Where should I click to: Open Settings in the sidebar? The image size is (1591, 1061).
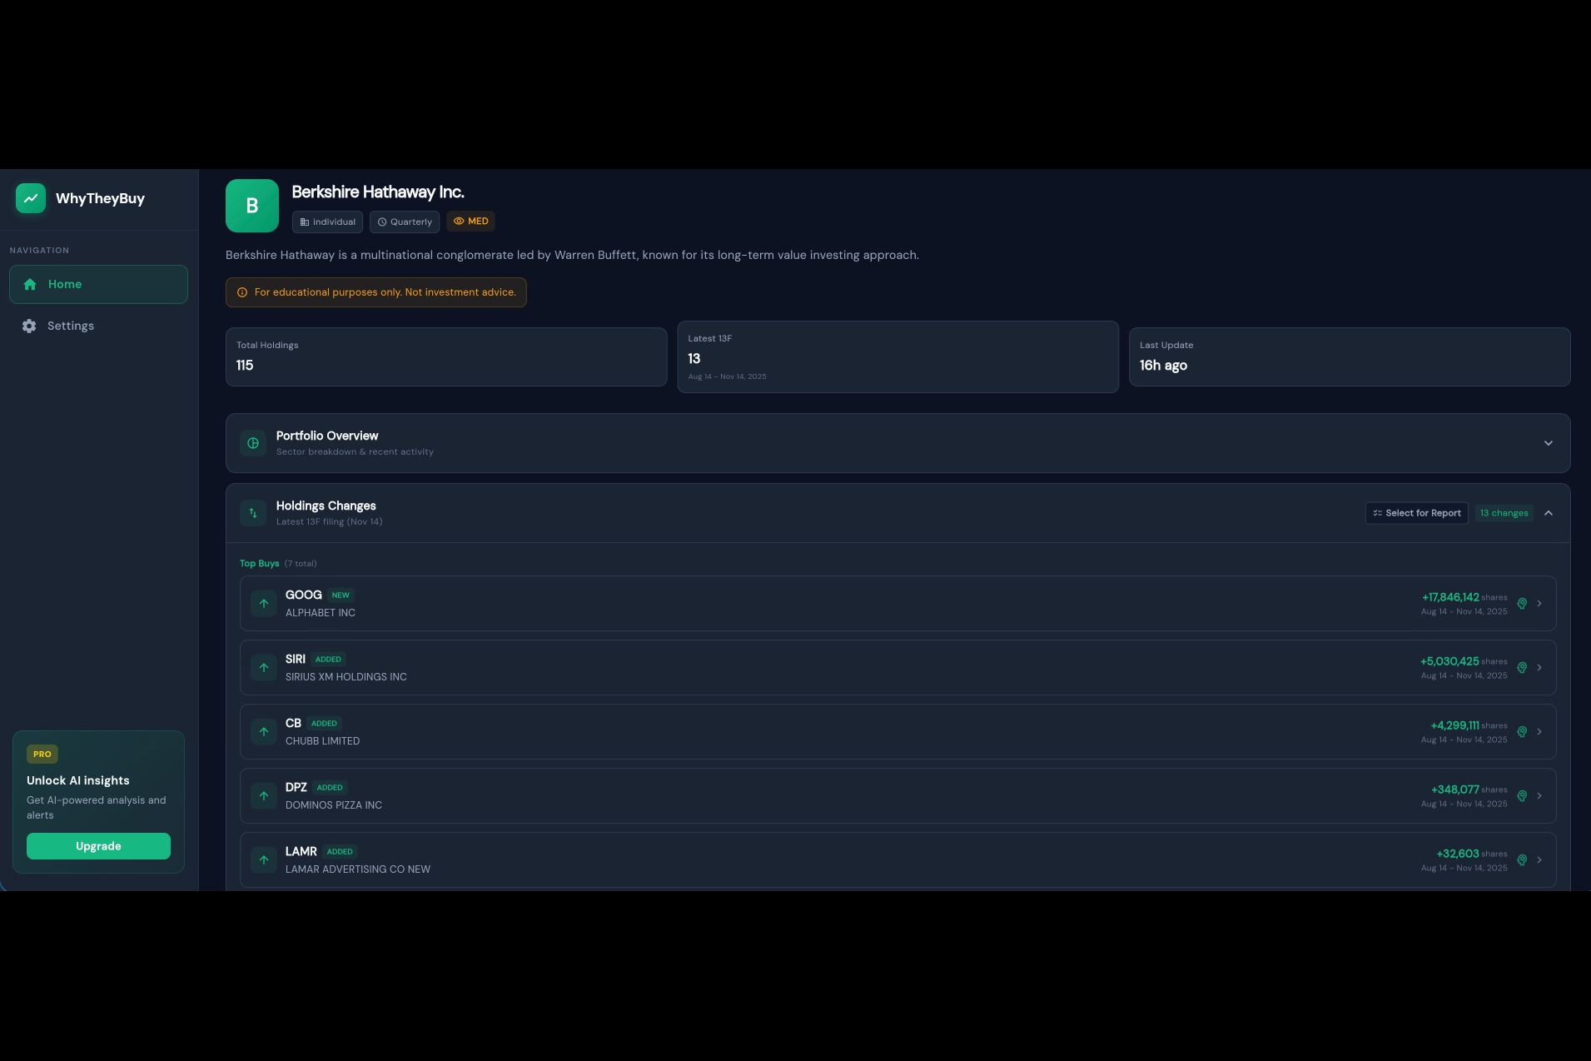98,326
